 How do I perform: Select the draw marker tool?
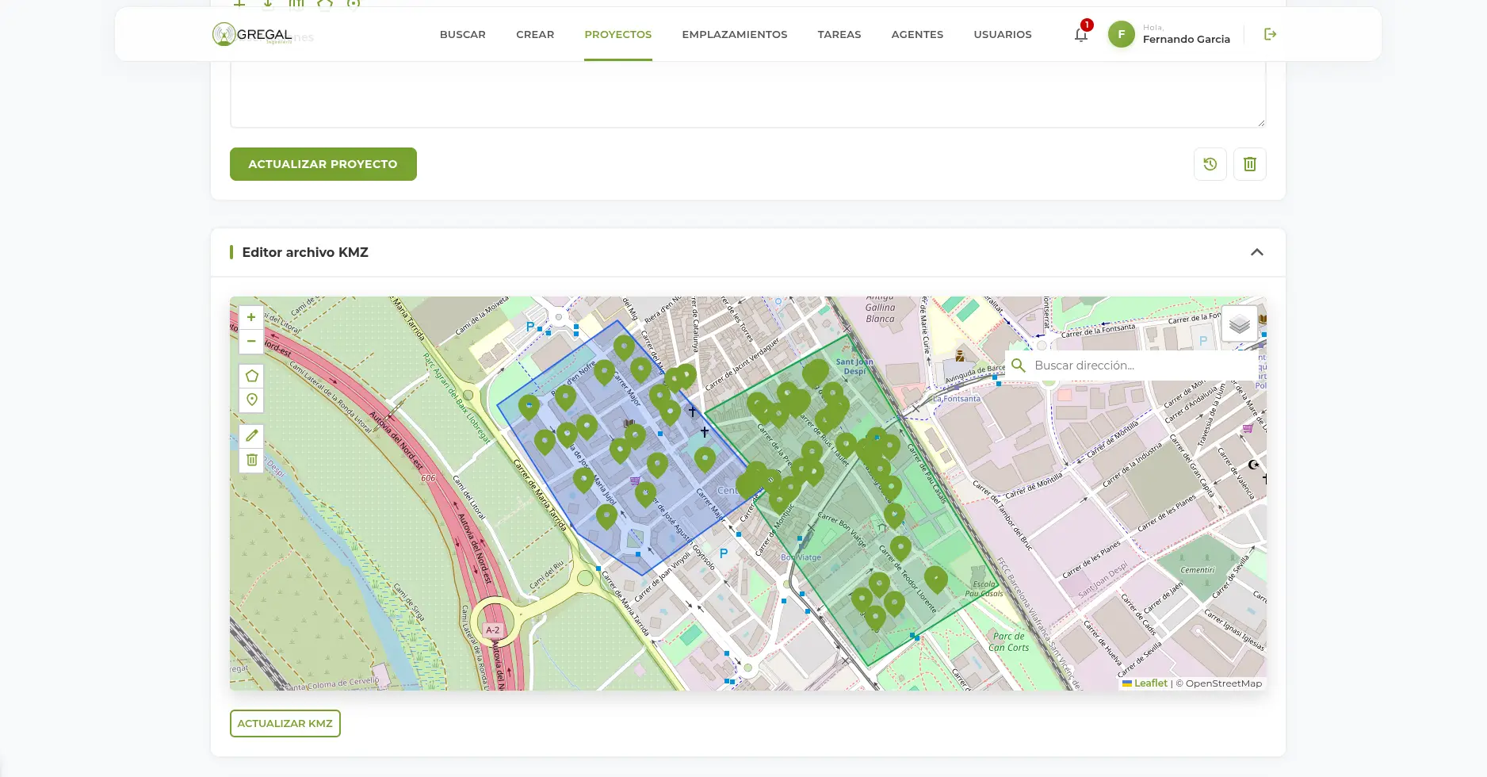point(251,400)
